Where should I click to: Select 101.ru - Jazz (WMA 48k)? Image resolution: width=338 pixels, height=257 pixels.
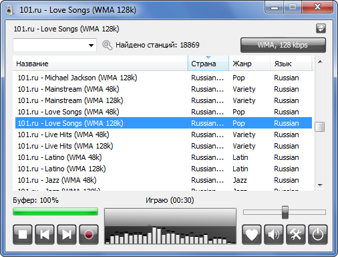tap(164, 180)
